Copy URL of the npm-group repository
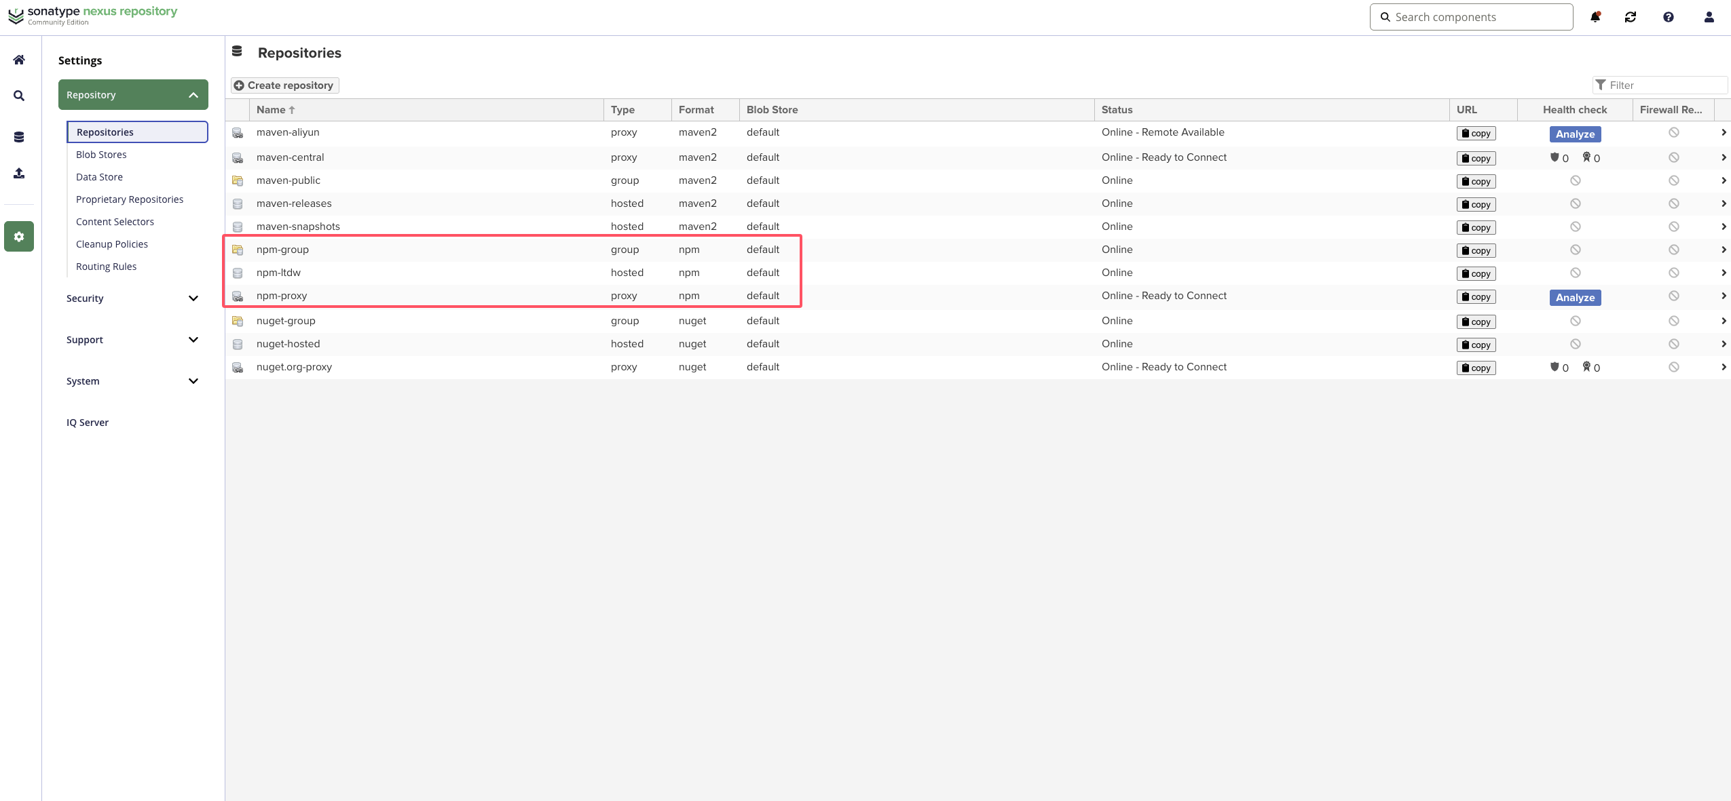1731x801 pixels. [1476, 251]
